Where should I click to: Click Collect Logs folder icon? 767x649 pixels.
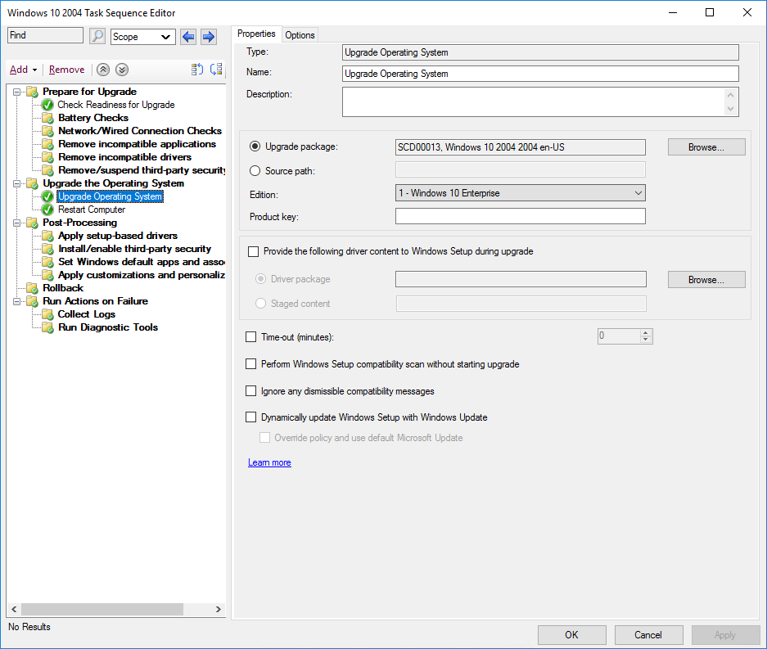click(x=48, y=315)
